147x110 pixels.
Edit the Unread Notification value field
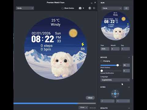[x=126, y=71]
